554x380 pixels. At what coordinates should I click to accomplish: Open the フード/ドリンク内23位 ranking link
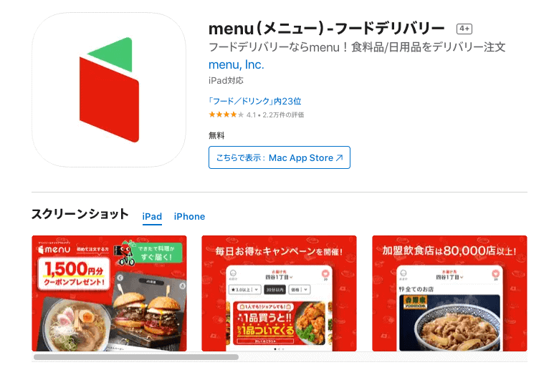point(254,102)
